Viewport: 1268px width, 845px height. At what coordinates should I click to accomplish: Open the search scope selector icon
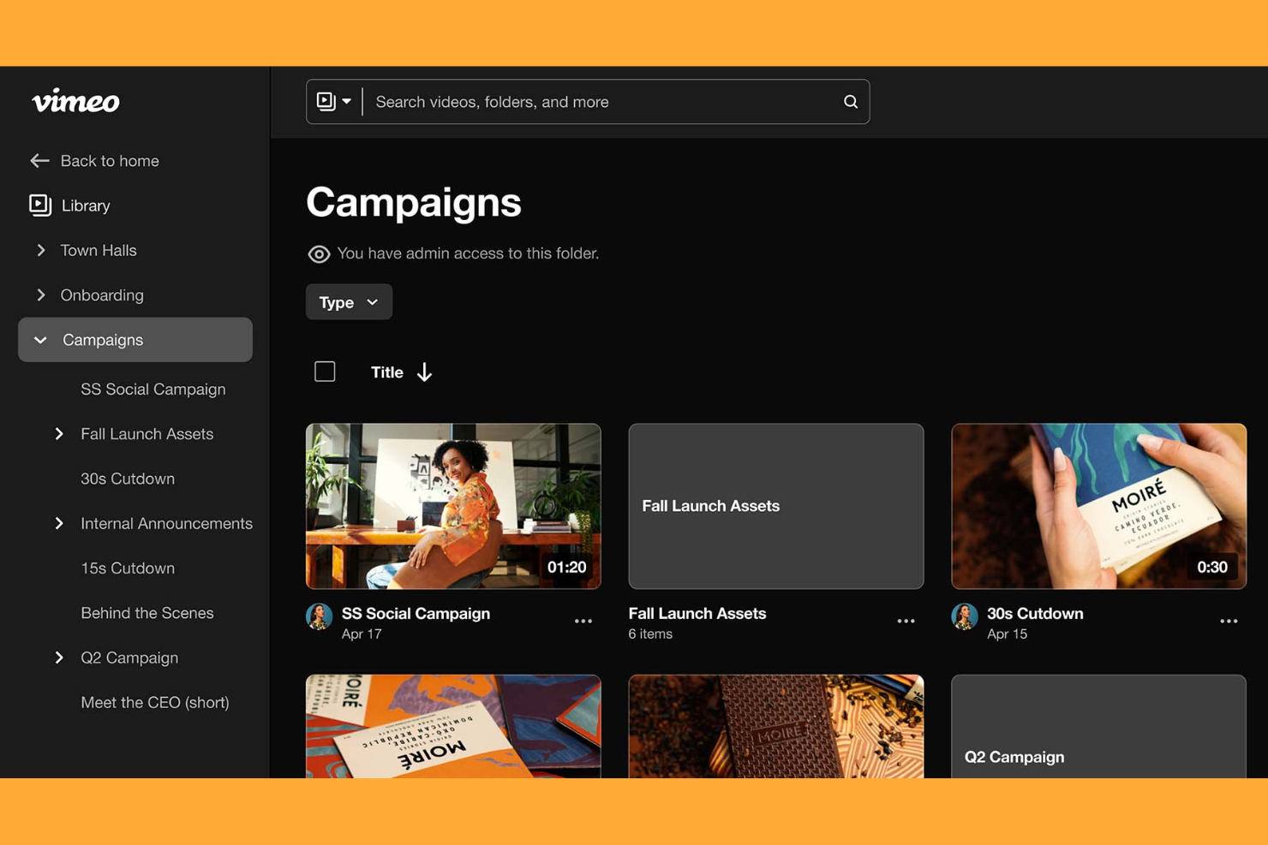point(333,101)
